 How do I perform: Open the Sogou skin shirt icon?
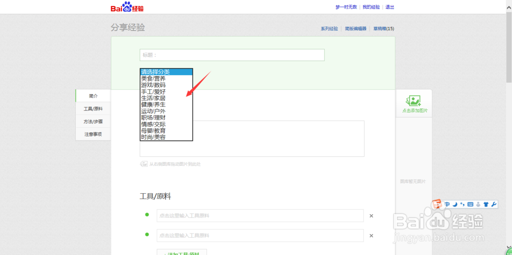pos(486,204)
